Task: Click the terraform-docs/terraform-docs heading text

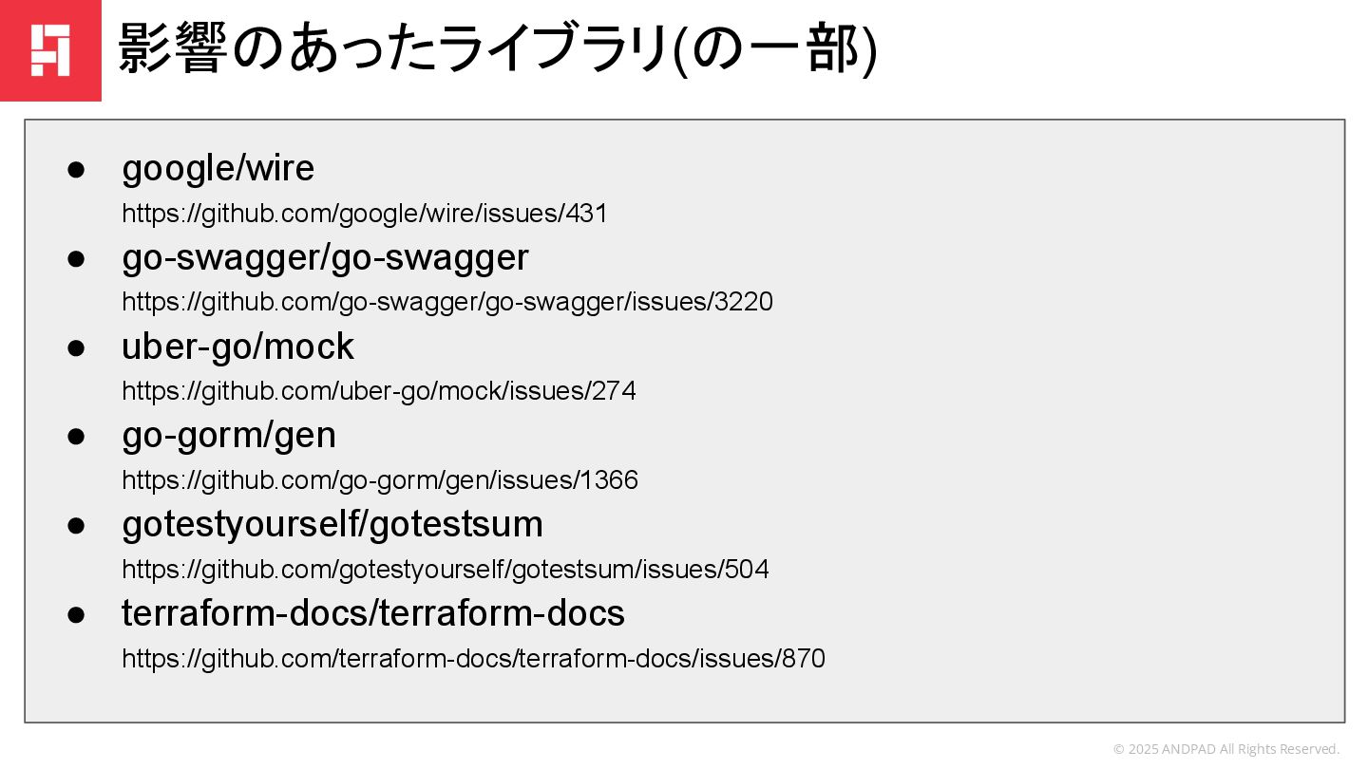Action: click(373, 613)
